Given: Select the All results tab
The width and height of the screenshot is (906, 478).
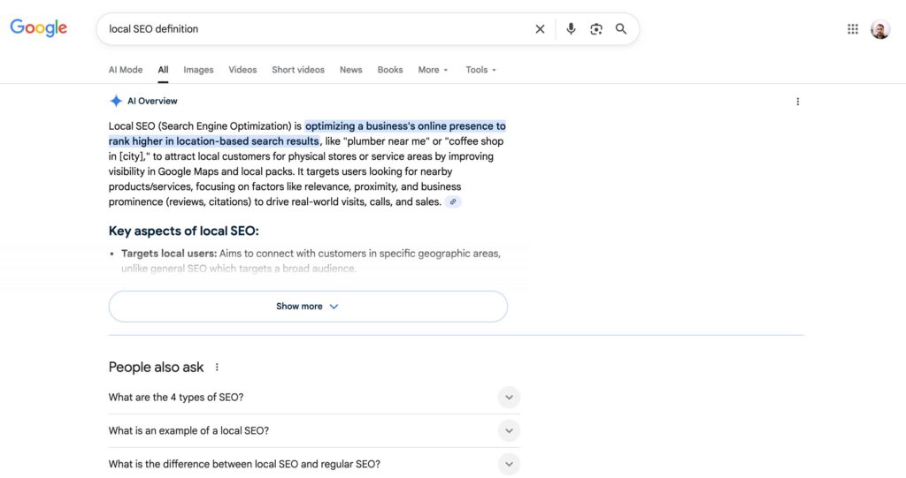Looking at the screenshot, I should pos(163,70).
